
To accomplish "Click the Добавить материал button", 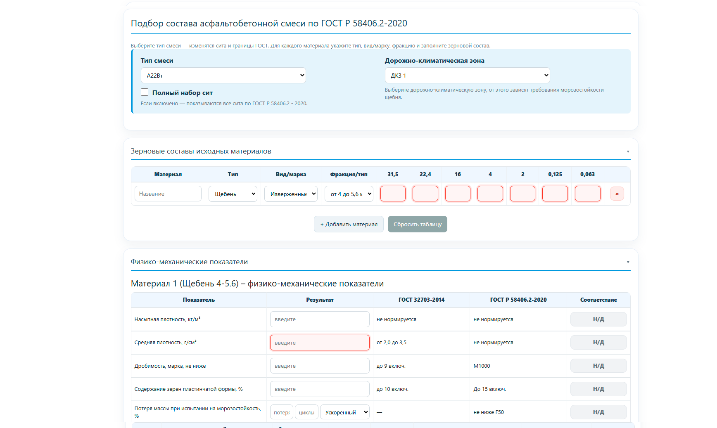I will click(x=349, y=224).
